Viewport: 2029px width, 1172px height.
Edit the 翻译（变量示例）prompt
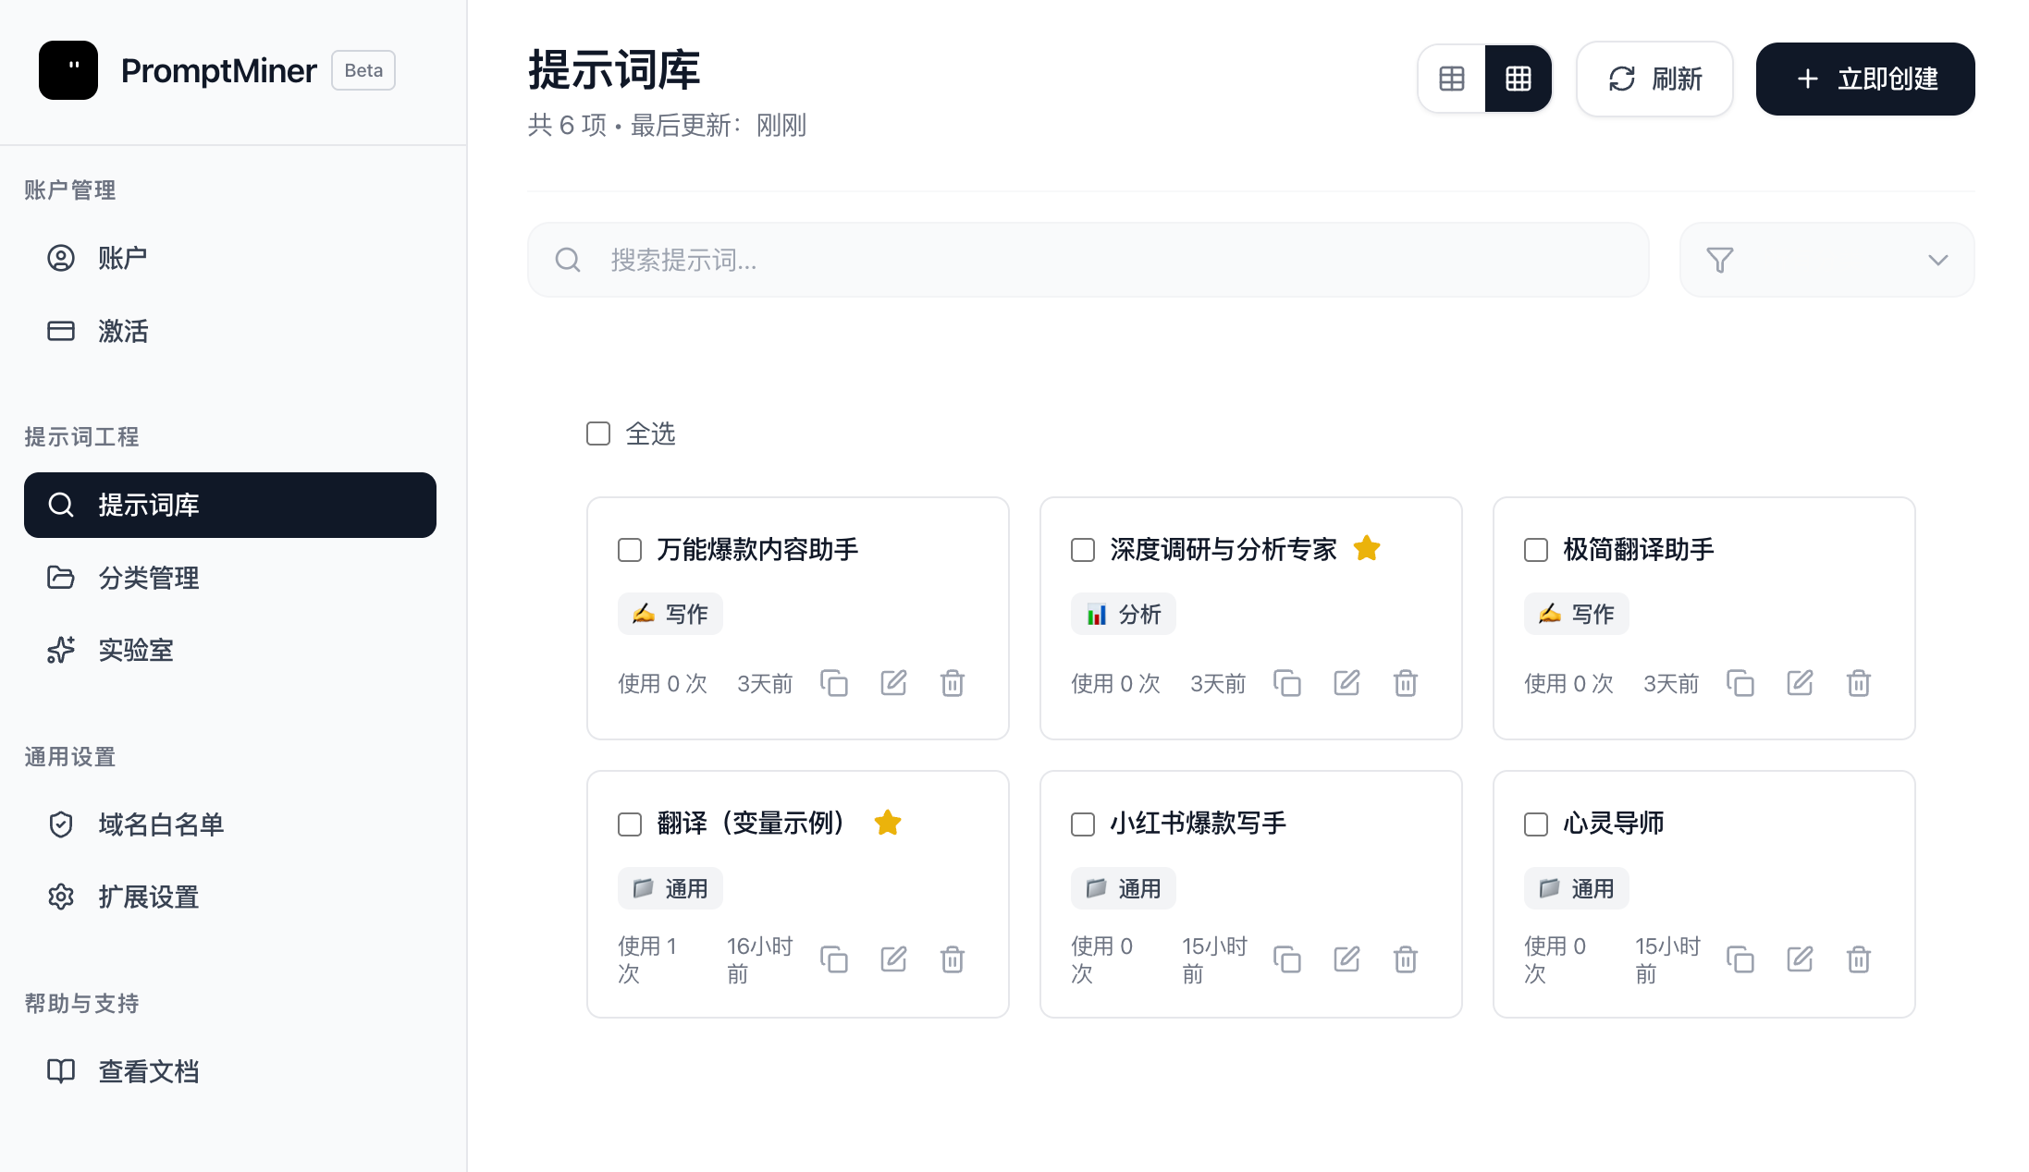coord(892,958)
